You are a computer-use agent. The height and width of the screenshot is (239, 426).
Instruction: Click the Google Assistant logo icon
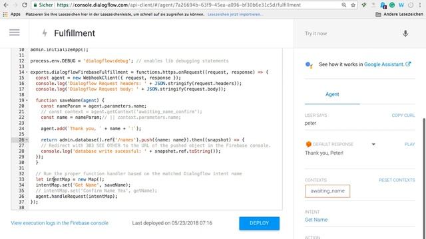(x=309, y=65)
